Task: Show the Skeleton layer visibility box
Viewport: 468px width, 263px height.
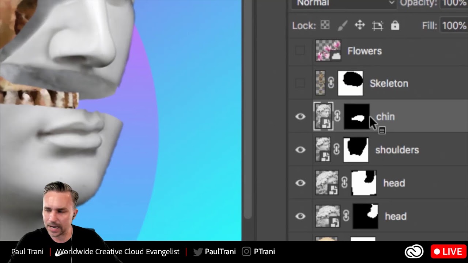Action: coord(300,83)
